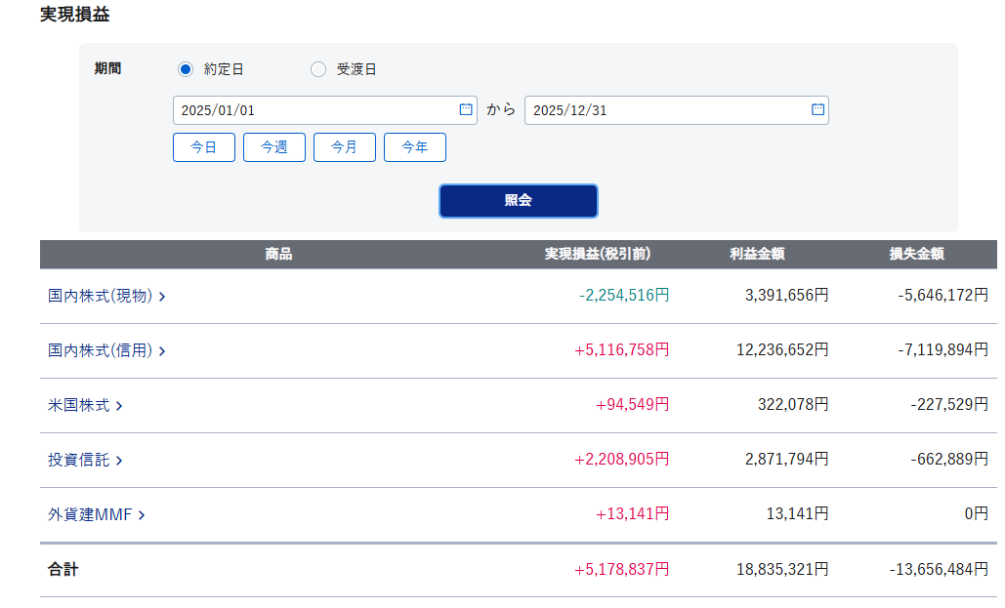Expand the 投資信託 row chevron
The width and height of the screenshot is (1005, 608).
[119, 461]
